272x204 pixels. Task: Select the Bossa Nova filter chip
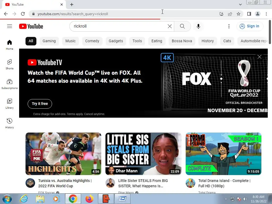182,41
